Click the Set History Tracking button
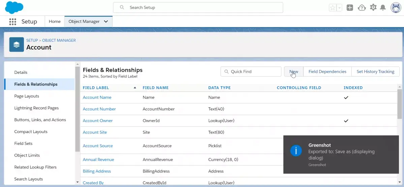 point(375,72)
